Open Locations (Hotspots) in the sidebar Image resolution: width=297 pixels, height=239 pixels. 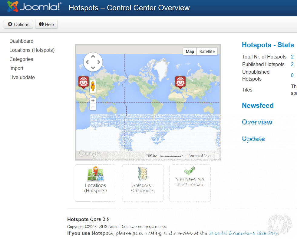coord(32,50)
